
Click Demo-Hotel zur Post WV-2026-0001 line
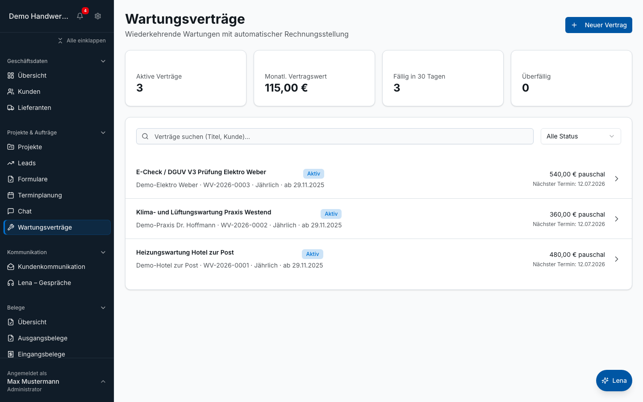(x=230, y=265)
